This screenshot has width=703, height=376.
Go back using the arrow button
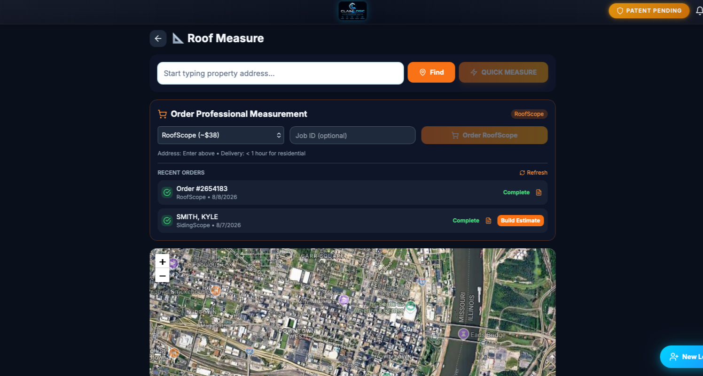click(x=158, y=38)
